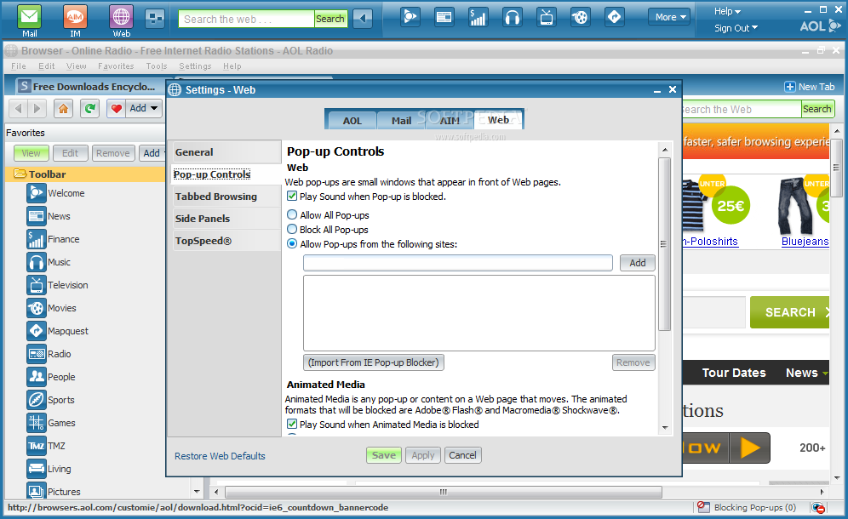Viewport: 848px width, 519px height.
Task: Switch to Mail settings tab
Action: pos(401,121)
